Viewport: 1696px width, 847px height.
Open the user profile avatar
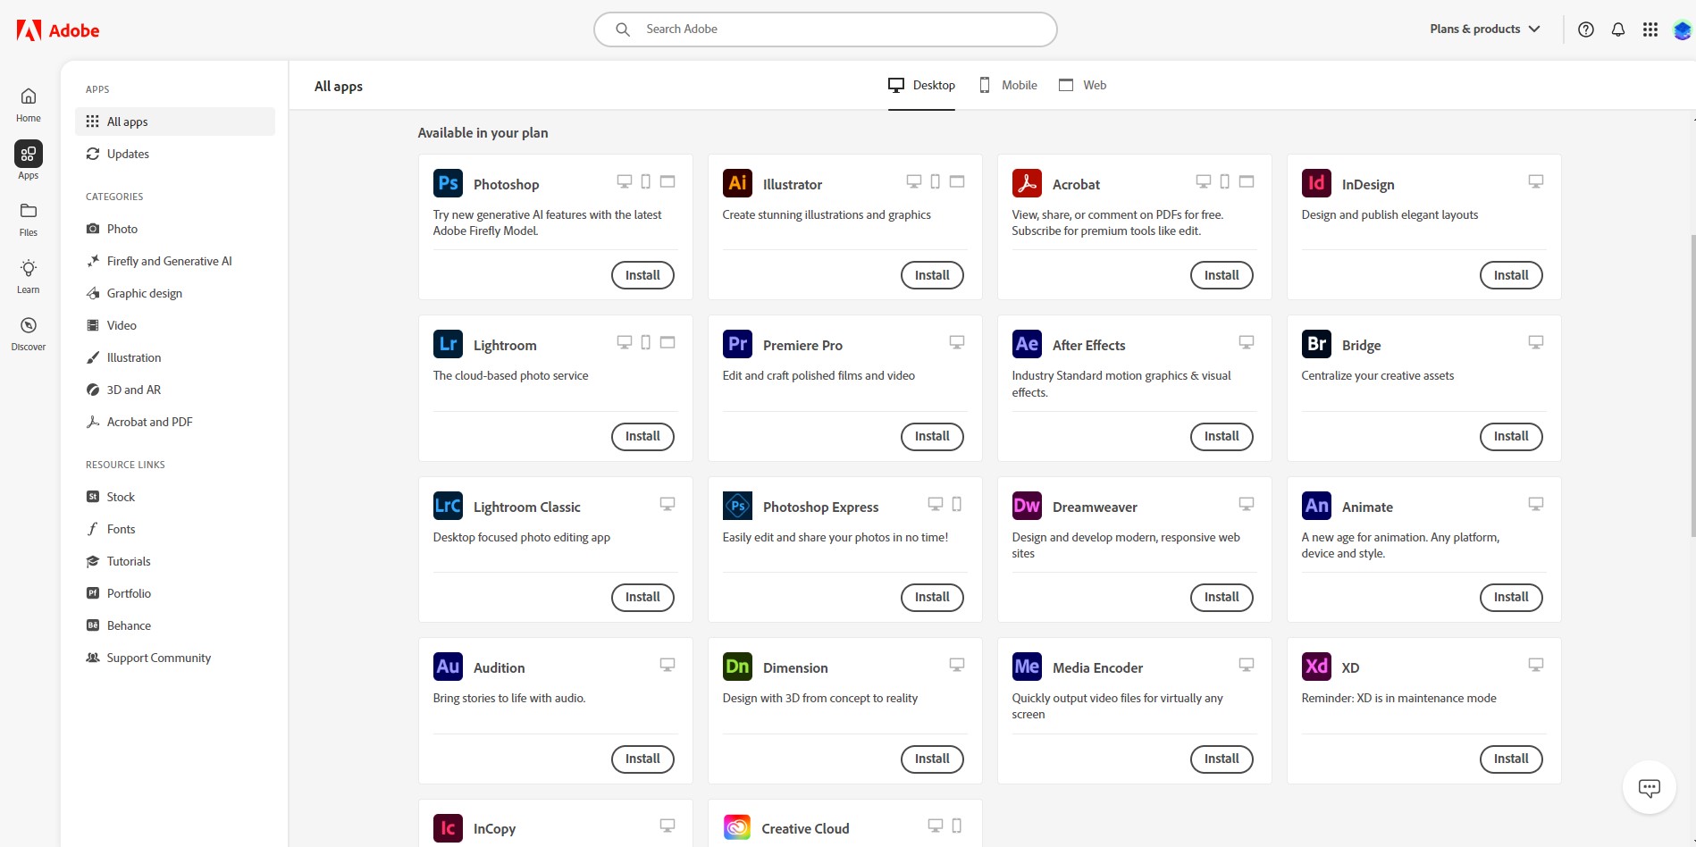(1683, 30)
